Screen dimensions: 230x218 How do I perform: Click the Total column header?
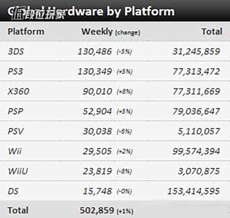[212, 31]
